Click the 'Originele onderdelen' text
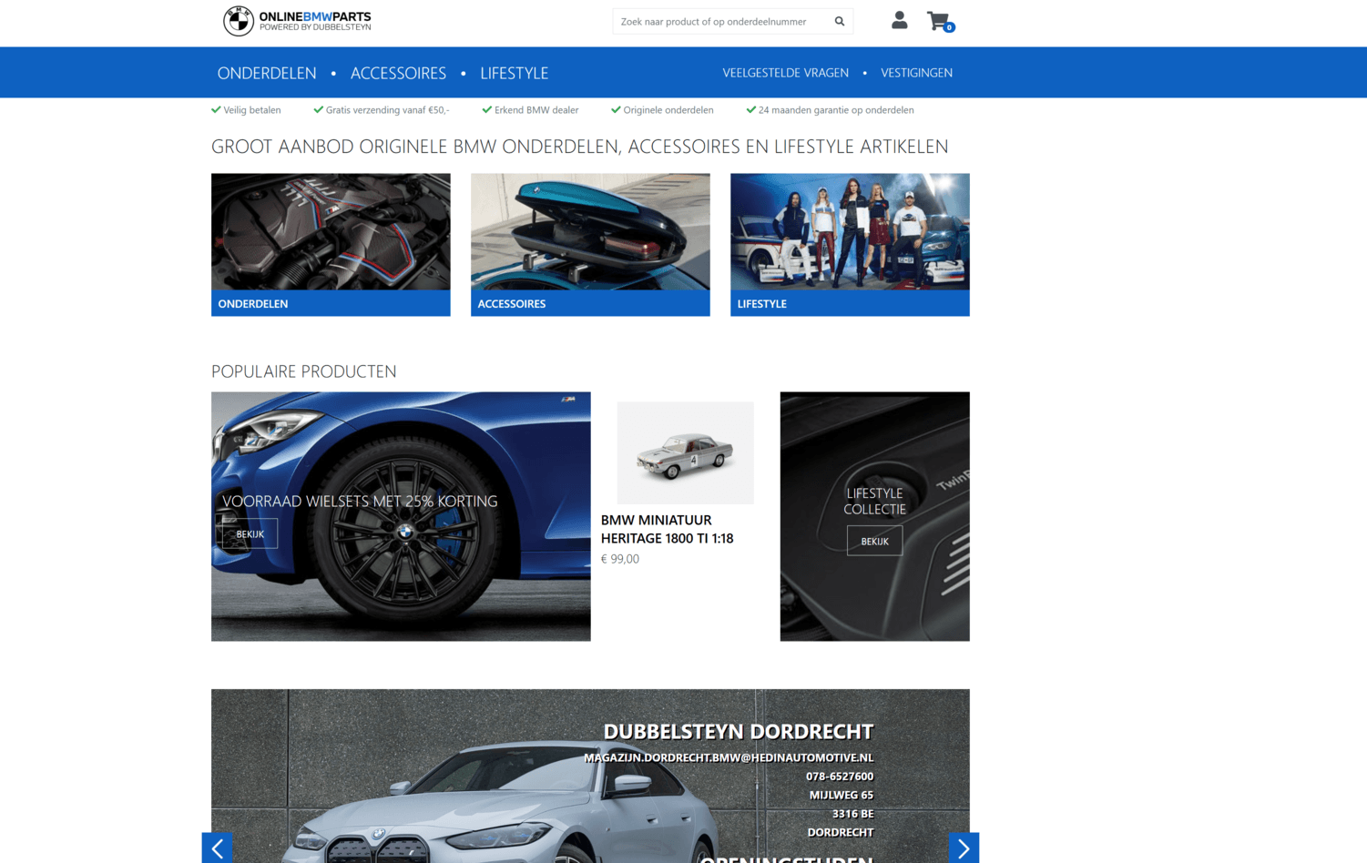1367x863 pixels. (668, 110)
